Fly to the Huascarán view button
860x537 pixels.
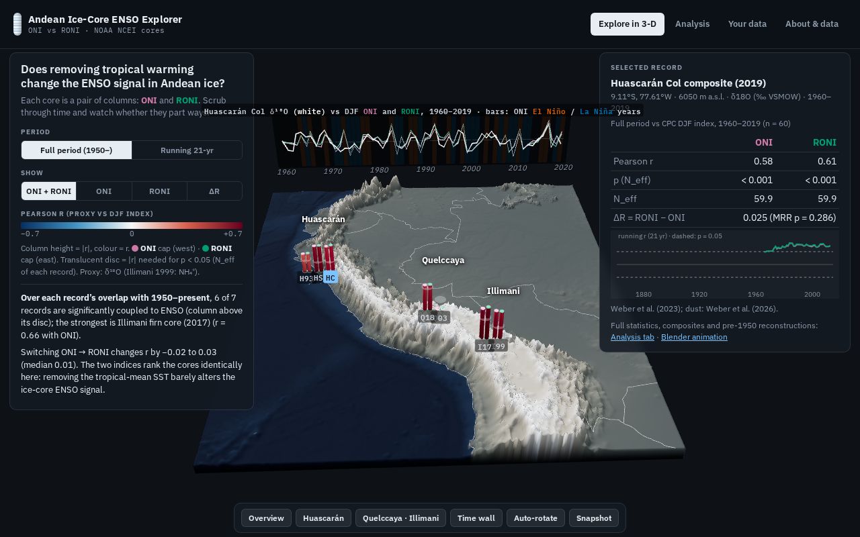click(323, 518)
